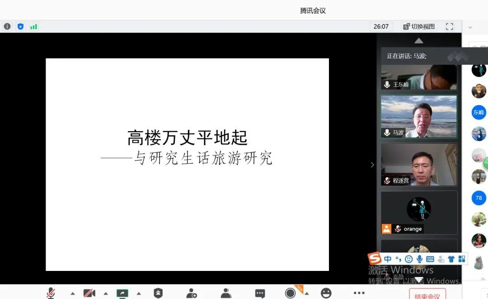Viewport: 488px width, 299px height.
Task: Turn on the camera video
Action: coord(89,293)
